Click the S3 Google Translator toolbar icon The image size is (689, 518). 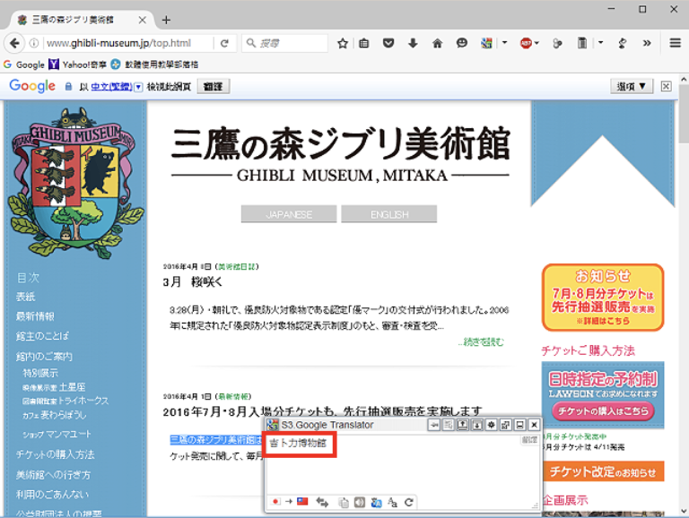(x=486, y=43)
